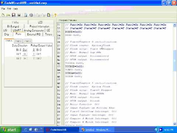
Task: Toggle Bit 1 pullup value T
Action: (x=34, y=54)
